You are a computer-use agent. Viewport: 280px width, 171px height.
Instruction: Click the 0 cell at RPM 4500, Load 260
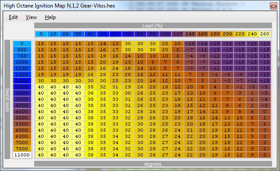[264, 112]
